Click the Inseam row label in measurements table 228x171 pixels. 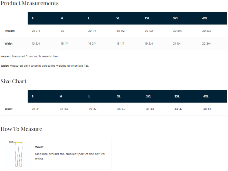point(9,31)
